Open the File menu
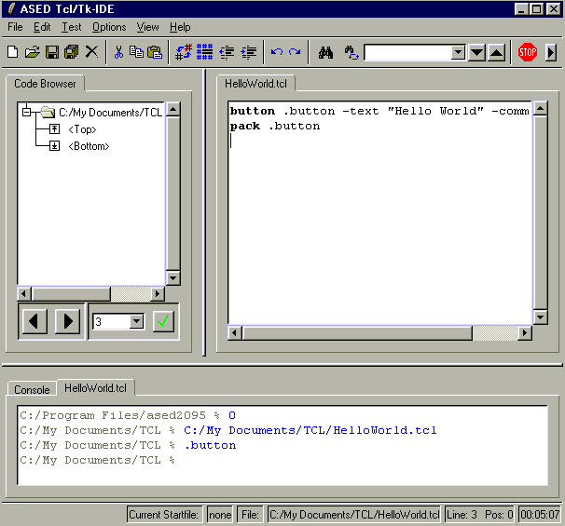565x526 pixels. (x=15, y=27)
